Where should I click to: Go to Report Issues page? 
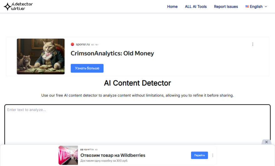click(226, 7)
